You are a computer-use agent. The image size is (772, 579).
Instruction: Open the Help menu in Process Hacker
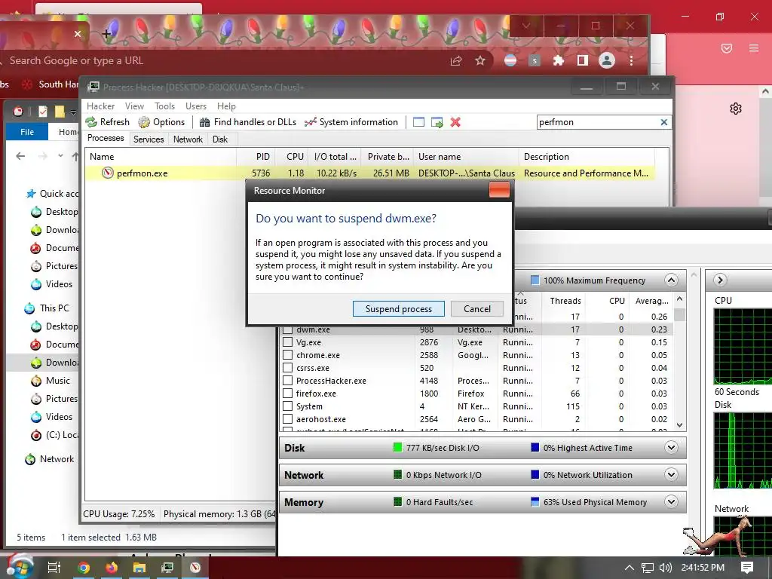click(226, 106)
